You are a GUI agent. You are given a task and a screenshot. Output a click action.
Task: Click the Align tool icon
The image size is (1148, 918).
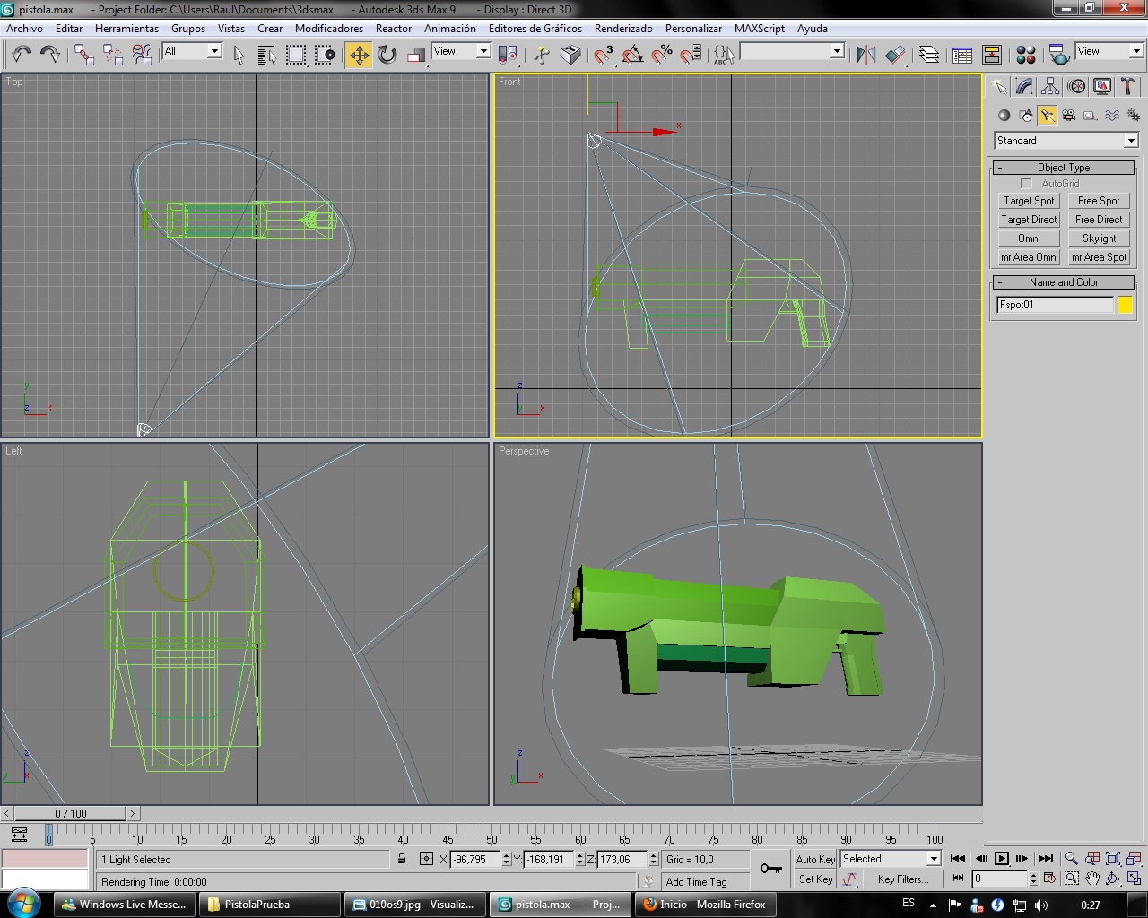[895, 55]
